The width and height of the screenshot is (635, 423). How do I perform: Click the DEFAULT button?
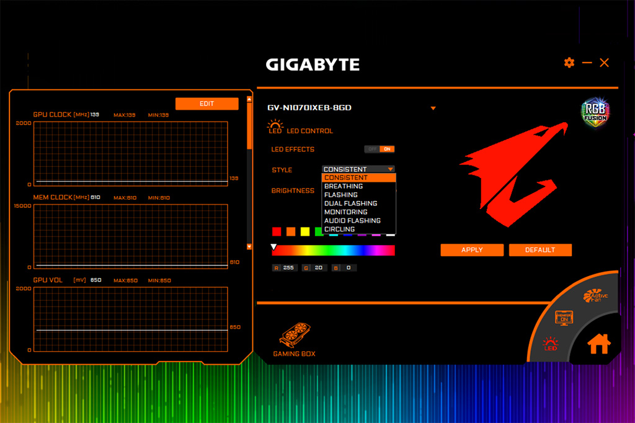coord(540,250)
